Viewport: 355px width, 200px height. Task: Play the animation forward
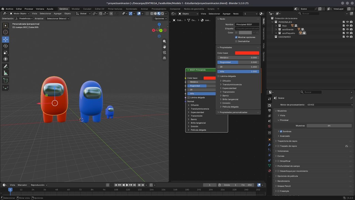pos(127,185)
